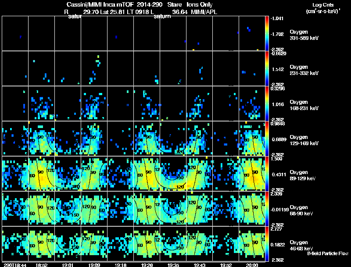This screenshot has width=351, height=267.
Task: Click the '19:09' time axis label
Action: 94,265
